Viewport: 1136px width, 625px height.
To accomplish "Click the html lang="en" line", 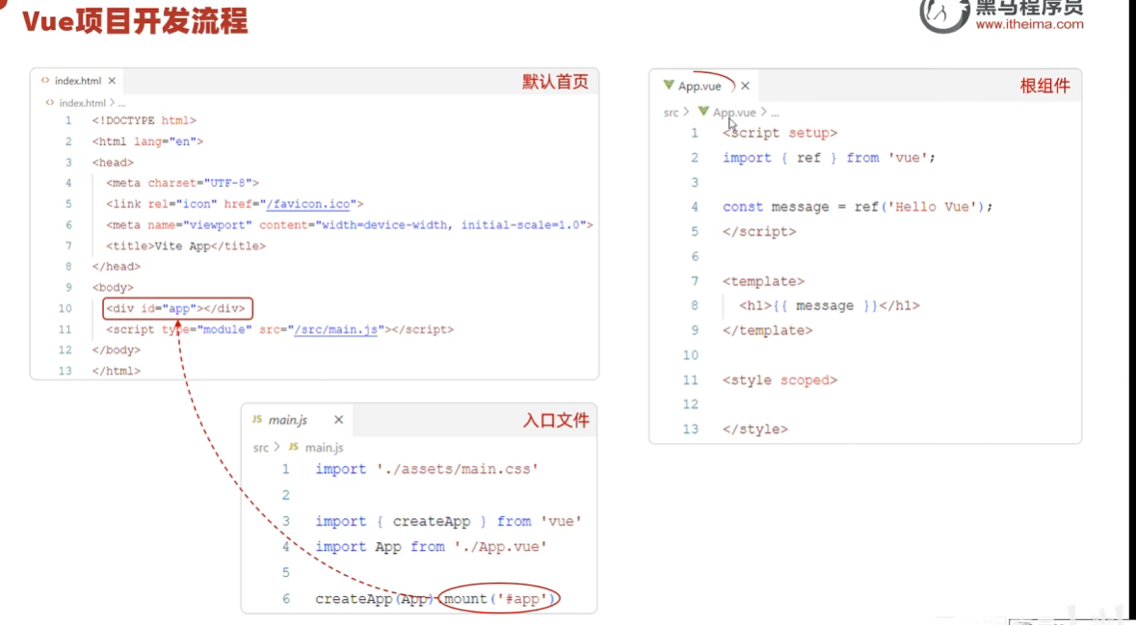I will 147,142.
